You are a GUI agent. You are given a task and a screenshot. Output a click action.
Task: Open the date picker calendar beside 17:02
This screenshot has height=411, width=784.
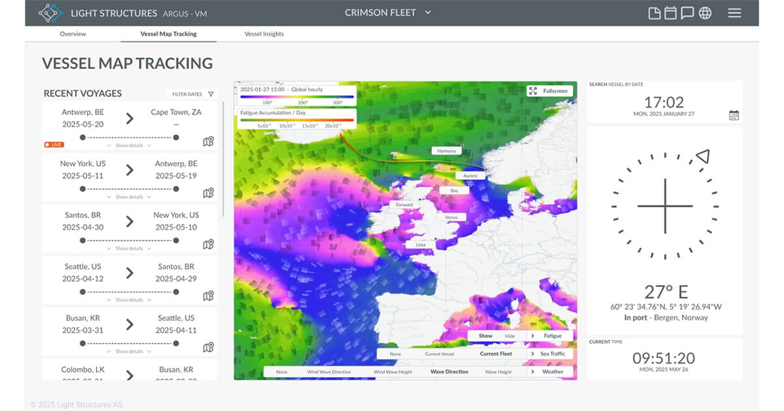click(x=734, y=114)
